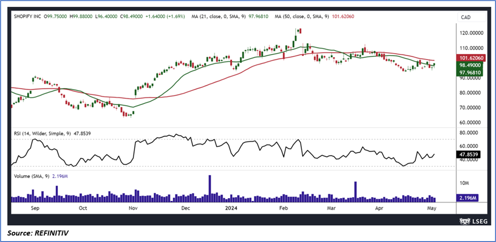Click the SHOPIFY INC symbol label

coord(27,16)
